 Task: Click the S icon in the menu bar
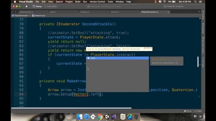[x=156, y=2]
